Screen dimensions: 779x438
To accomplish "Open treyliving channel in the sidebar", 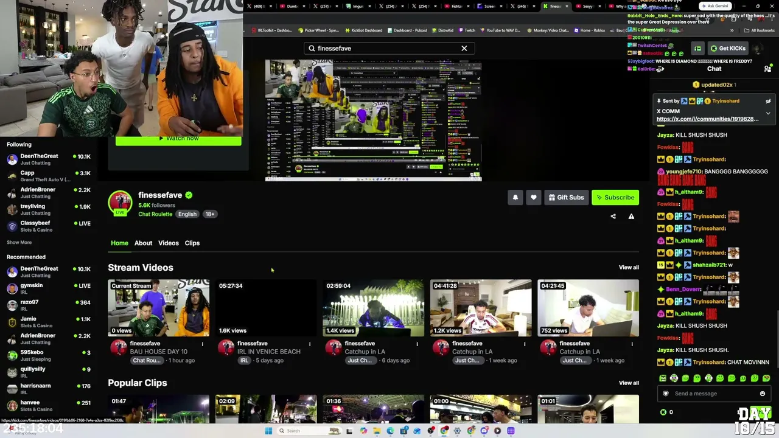I will click(49, 209).
